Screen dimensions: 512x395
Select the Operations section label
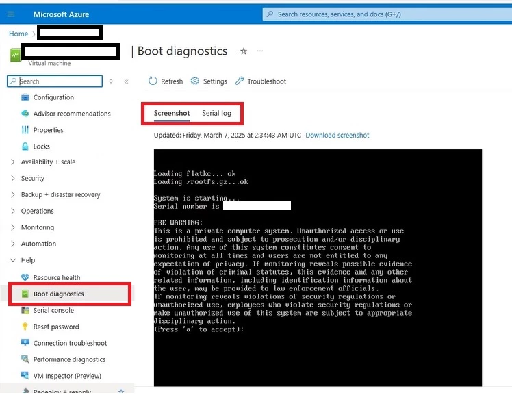pos(37,211)
